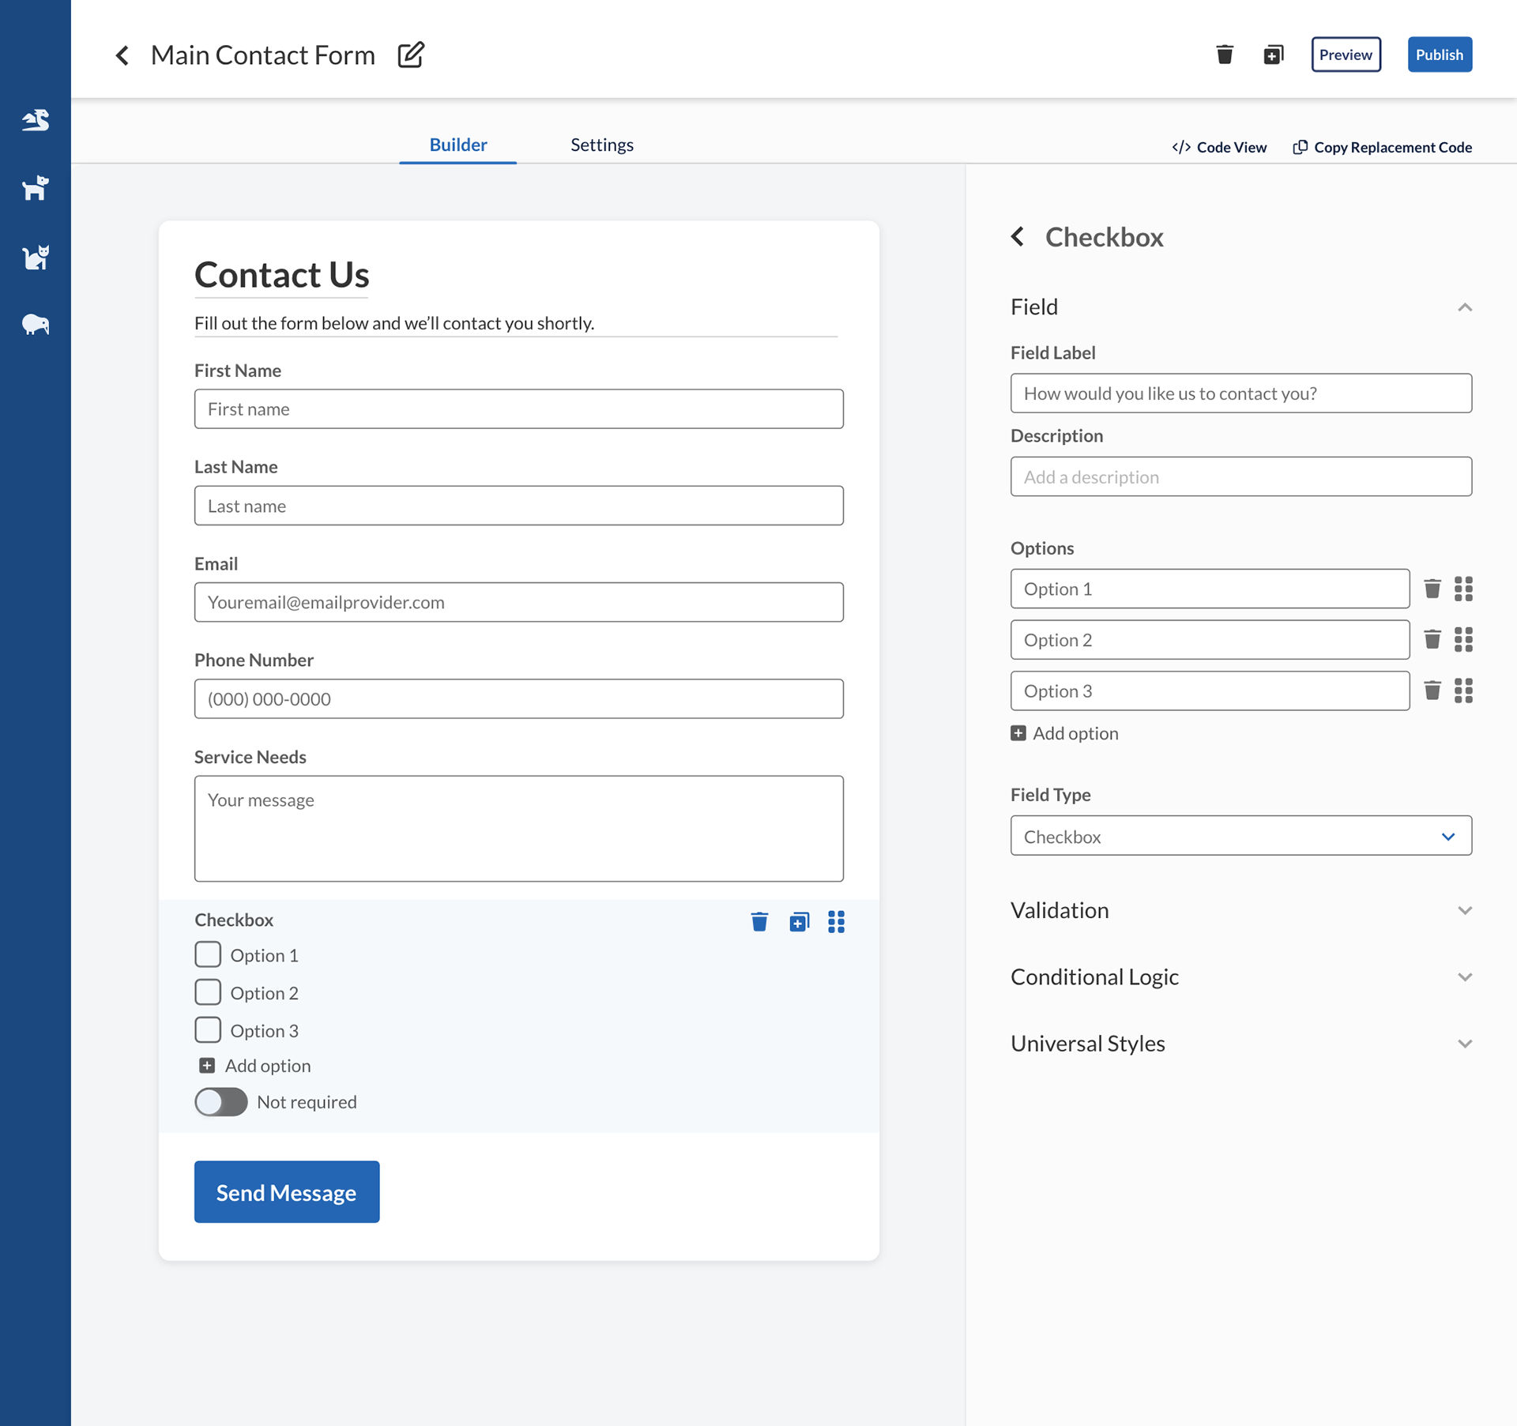The width and height of the screenshot is (1517, 1426).
Task: Click plus icon for Add option in sidebar
Action: point(1018,733)
